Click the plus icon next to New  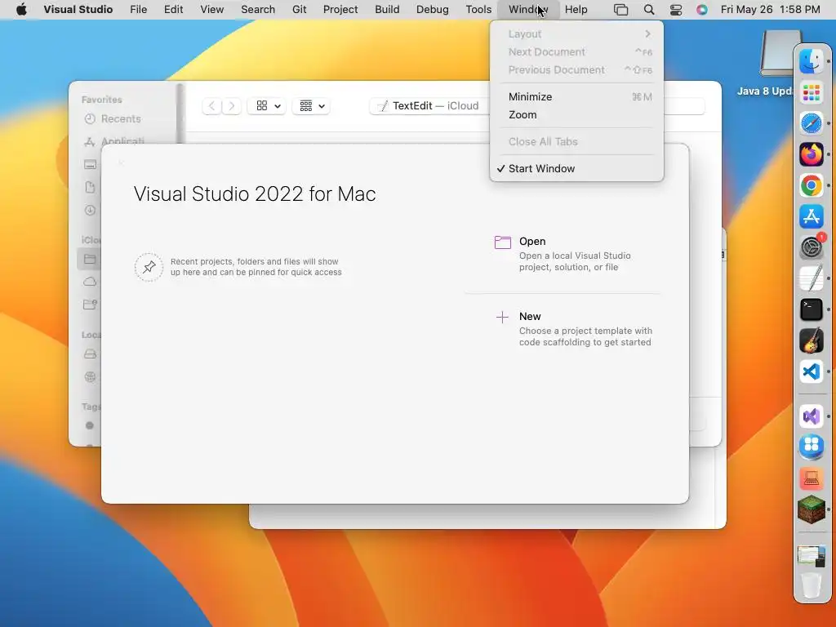[x=502, y=318]
